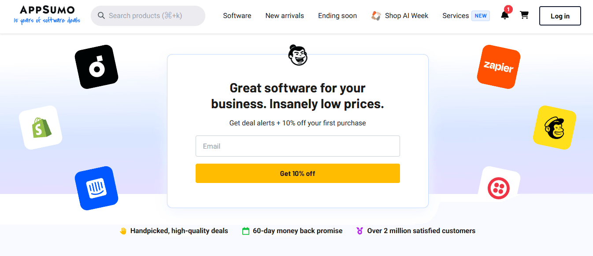Click the laughing mascot above the headline
This screenshot has width=593, height=256.
(x=297, y=55)
